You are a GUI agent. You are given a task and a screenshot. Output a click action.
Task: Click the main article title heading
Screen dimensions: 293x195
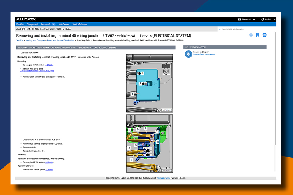tap(104, 35)
